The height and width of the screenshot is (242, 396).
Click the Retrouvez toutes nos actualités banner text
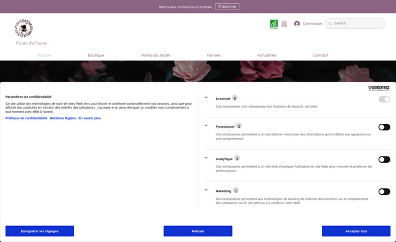tap(185, 7)
